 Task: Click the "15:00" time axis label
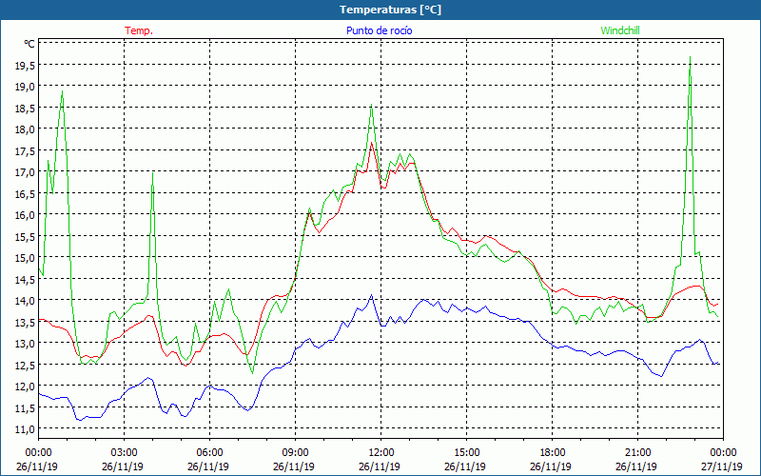466,453
